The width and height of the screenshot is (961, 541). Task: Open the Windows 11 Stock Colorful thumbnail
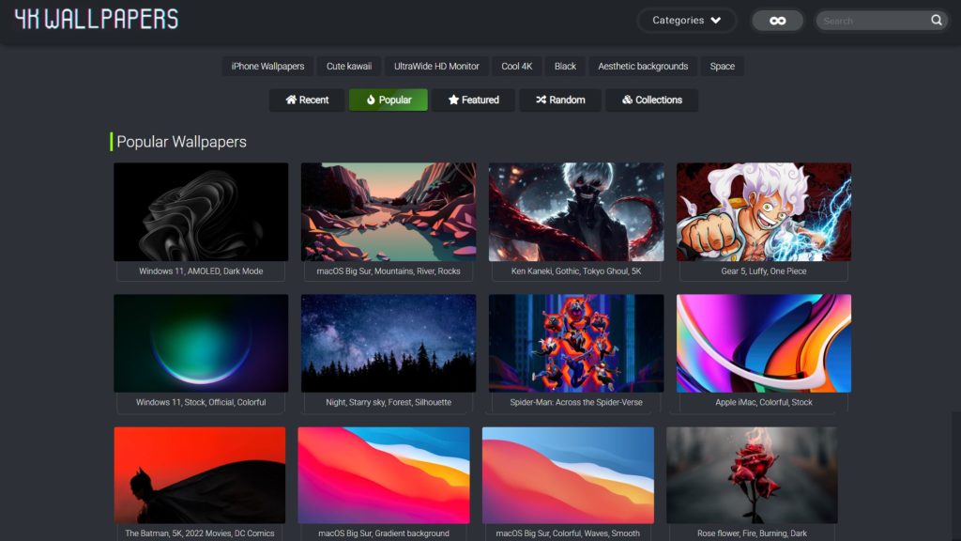tap(201, 344)
